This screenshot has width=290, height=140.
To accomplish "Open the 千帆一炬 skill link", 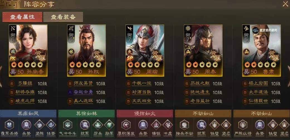I will 142,83.
